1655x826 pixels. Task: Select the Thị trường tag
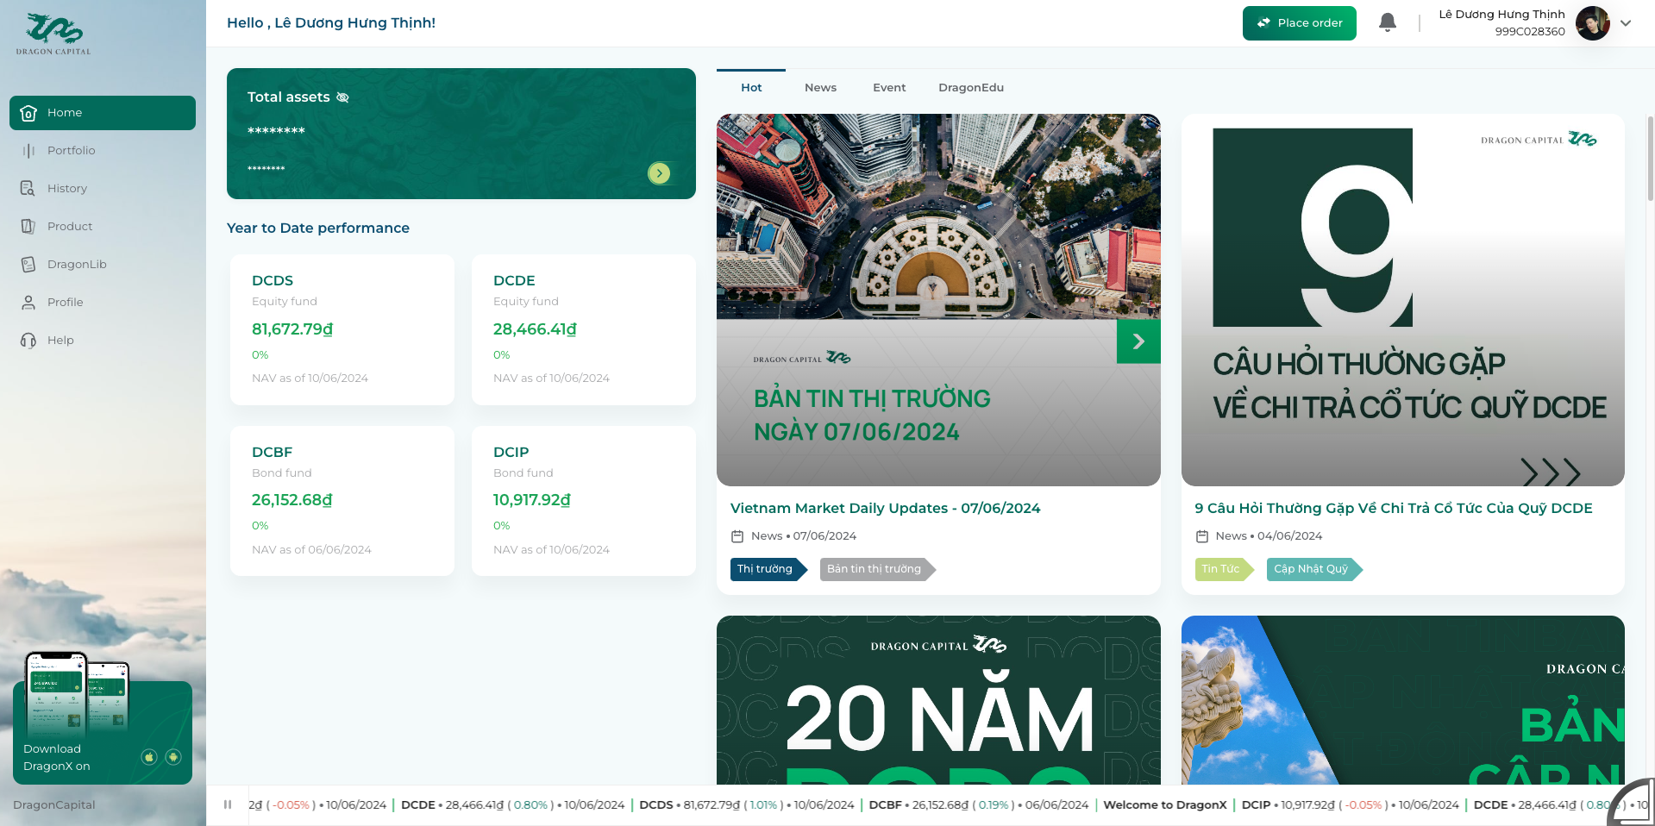pos(768,569)
